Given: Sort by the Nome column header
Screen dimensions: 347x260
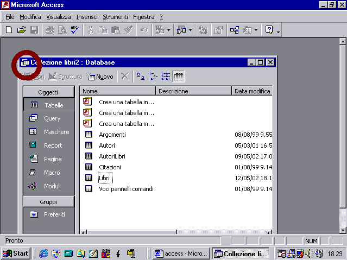Looking at the screenshot, I should tap(118, 91).
